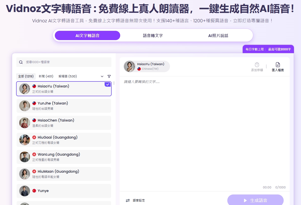Select voice name YunJhe (Taiwan)

(53, 103)
